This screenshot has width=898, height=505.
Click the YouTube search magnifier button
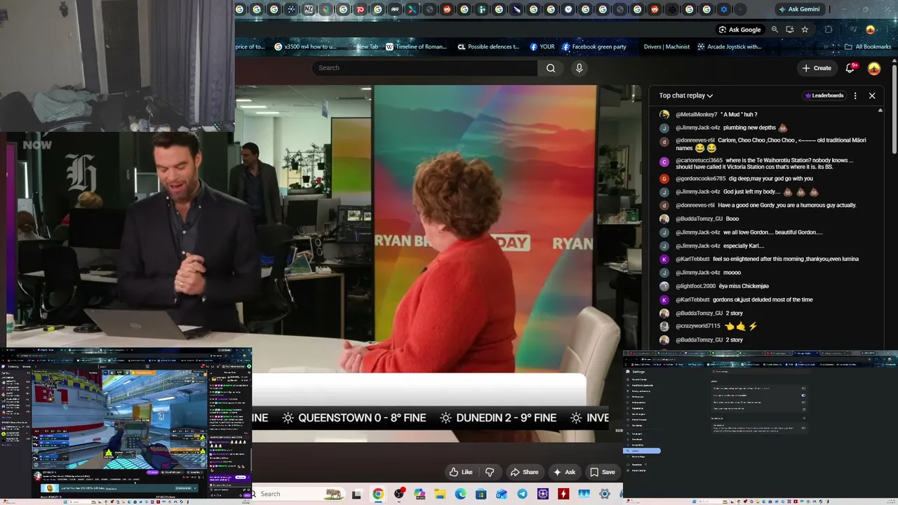pos(551,68)
